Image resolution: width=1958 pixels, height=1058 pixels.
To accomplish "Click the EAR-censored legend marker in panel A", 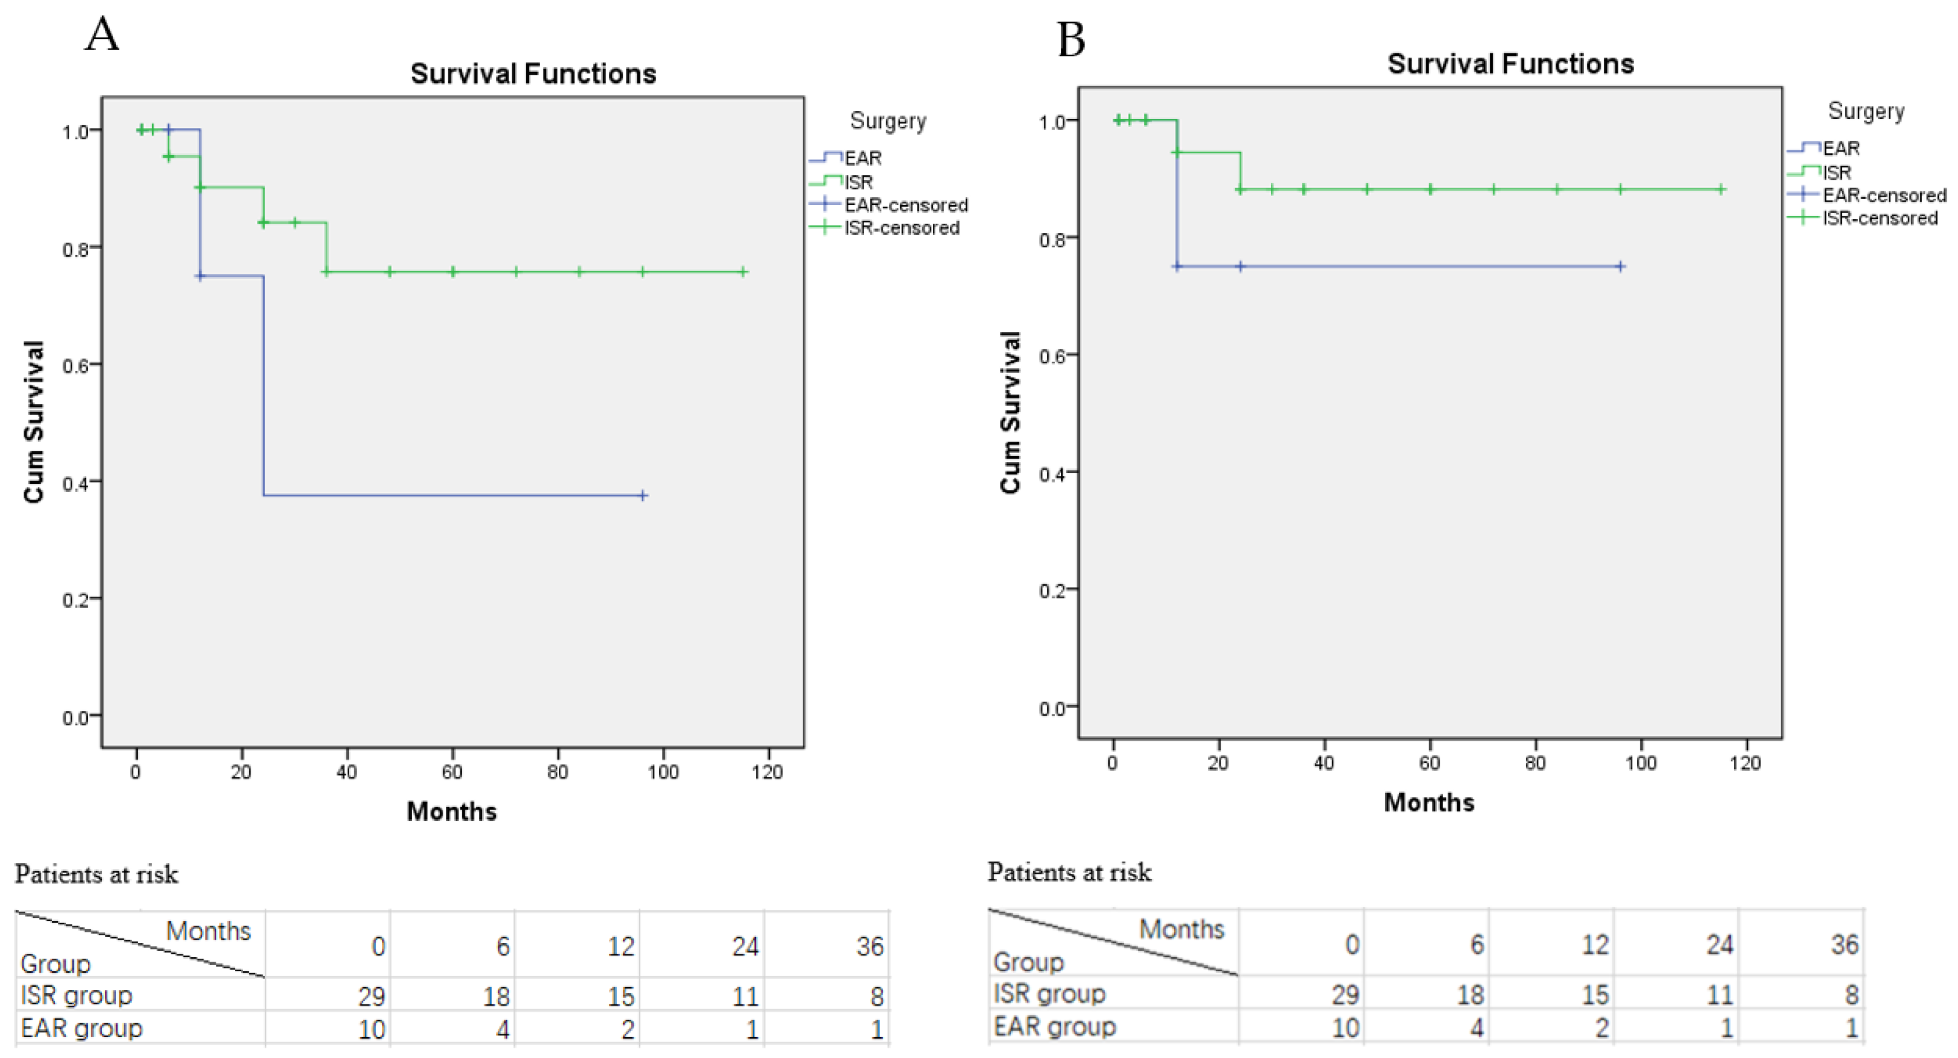I will tap(825, 204).
